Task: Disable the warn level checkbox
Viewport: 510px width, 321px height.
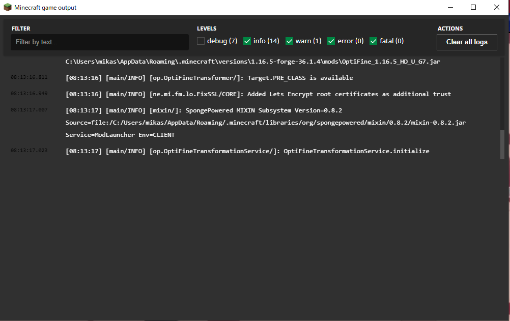Action: click(x=290, y=41)
